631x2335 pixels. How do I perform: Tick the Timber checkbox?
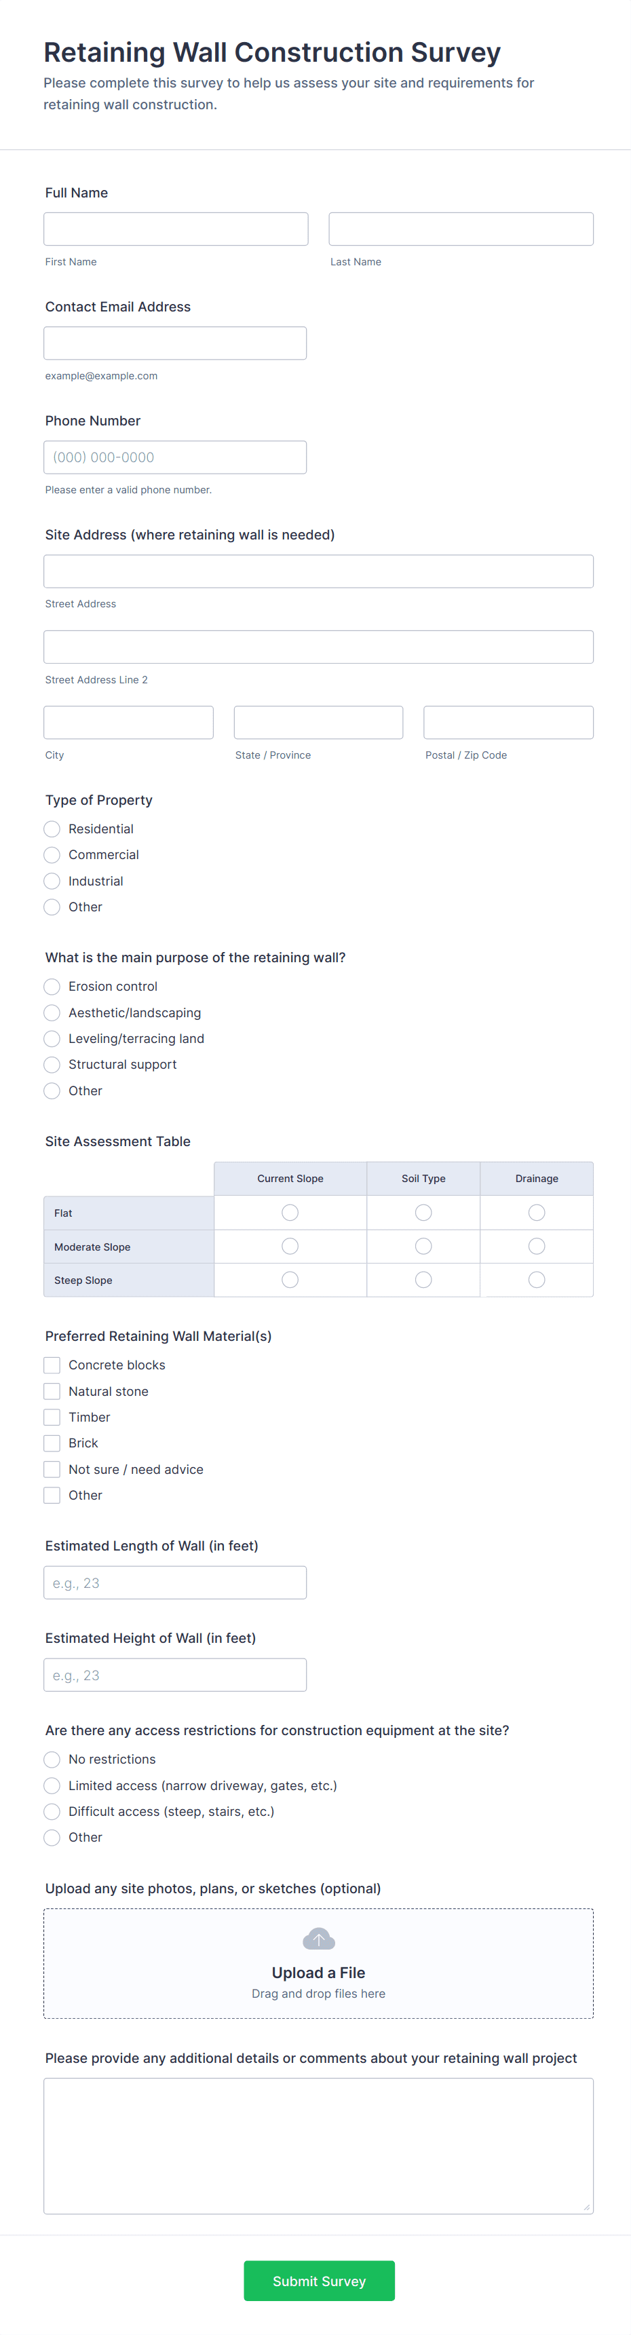click(x=53, y=1417)
